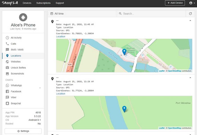Click the Websites globe icon
Screen dimensions: 197x135
coord(7,62)
